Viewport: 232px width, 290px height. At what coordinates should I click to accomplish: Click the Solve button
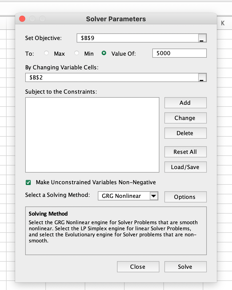click(x=185, y=267)
